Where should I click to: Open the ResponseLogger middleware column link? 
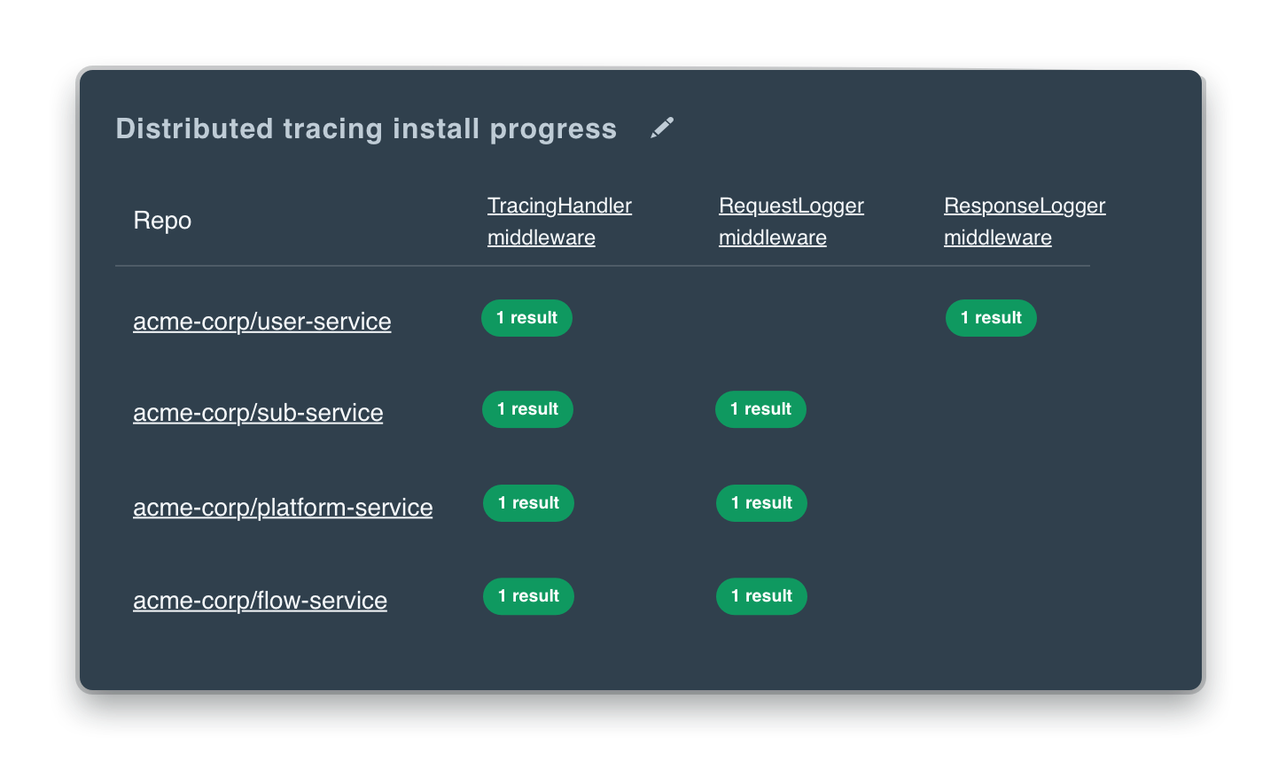(x=1025, y=221)
